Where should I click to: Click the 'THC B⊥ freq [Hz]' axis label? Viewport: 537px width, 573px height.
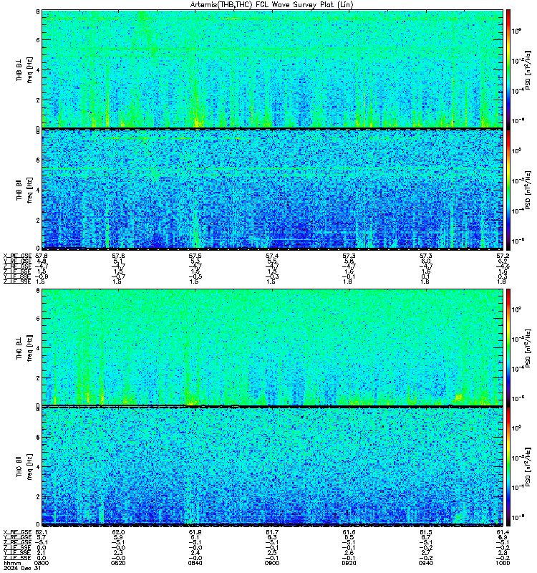24,347
